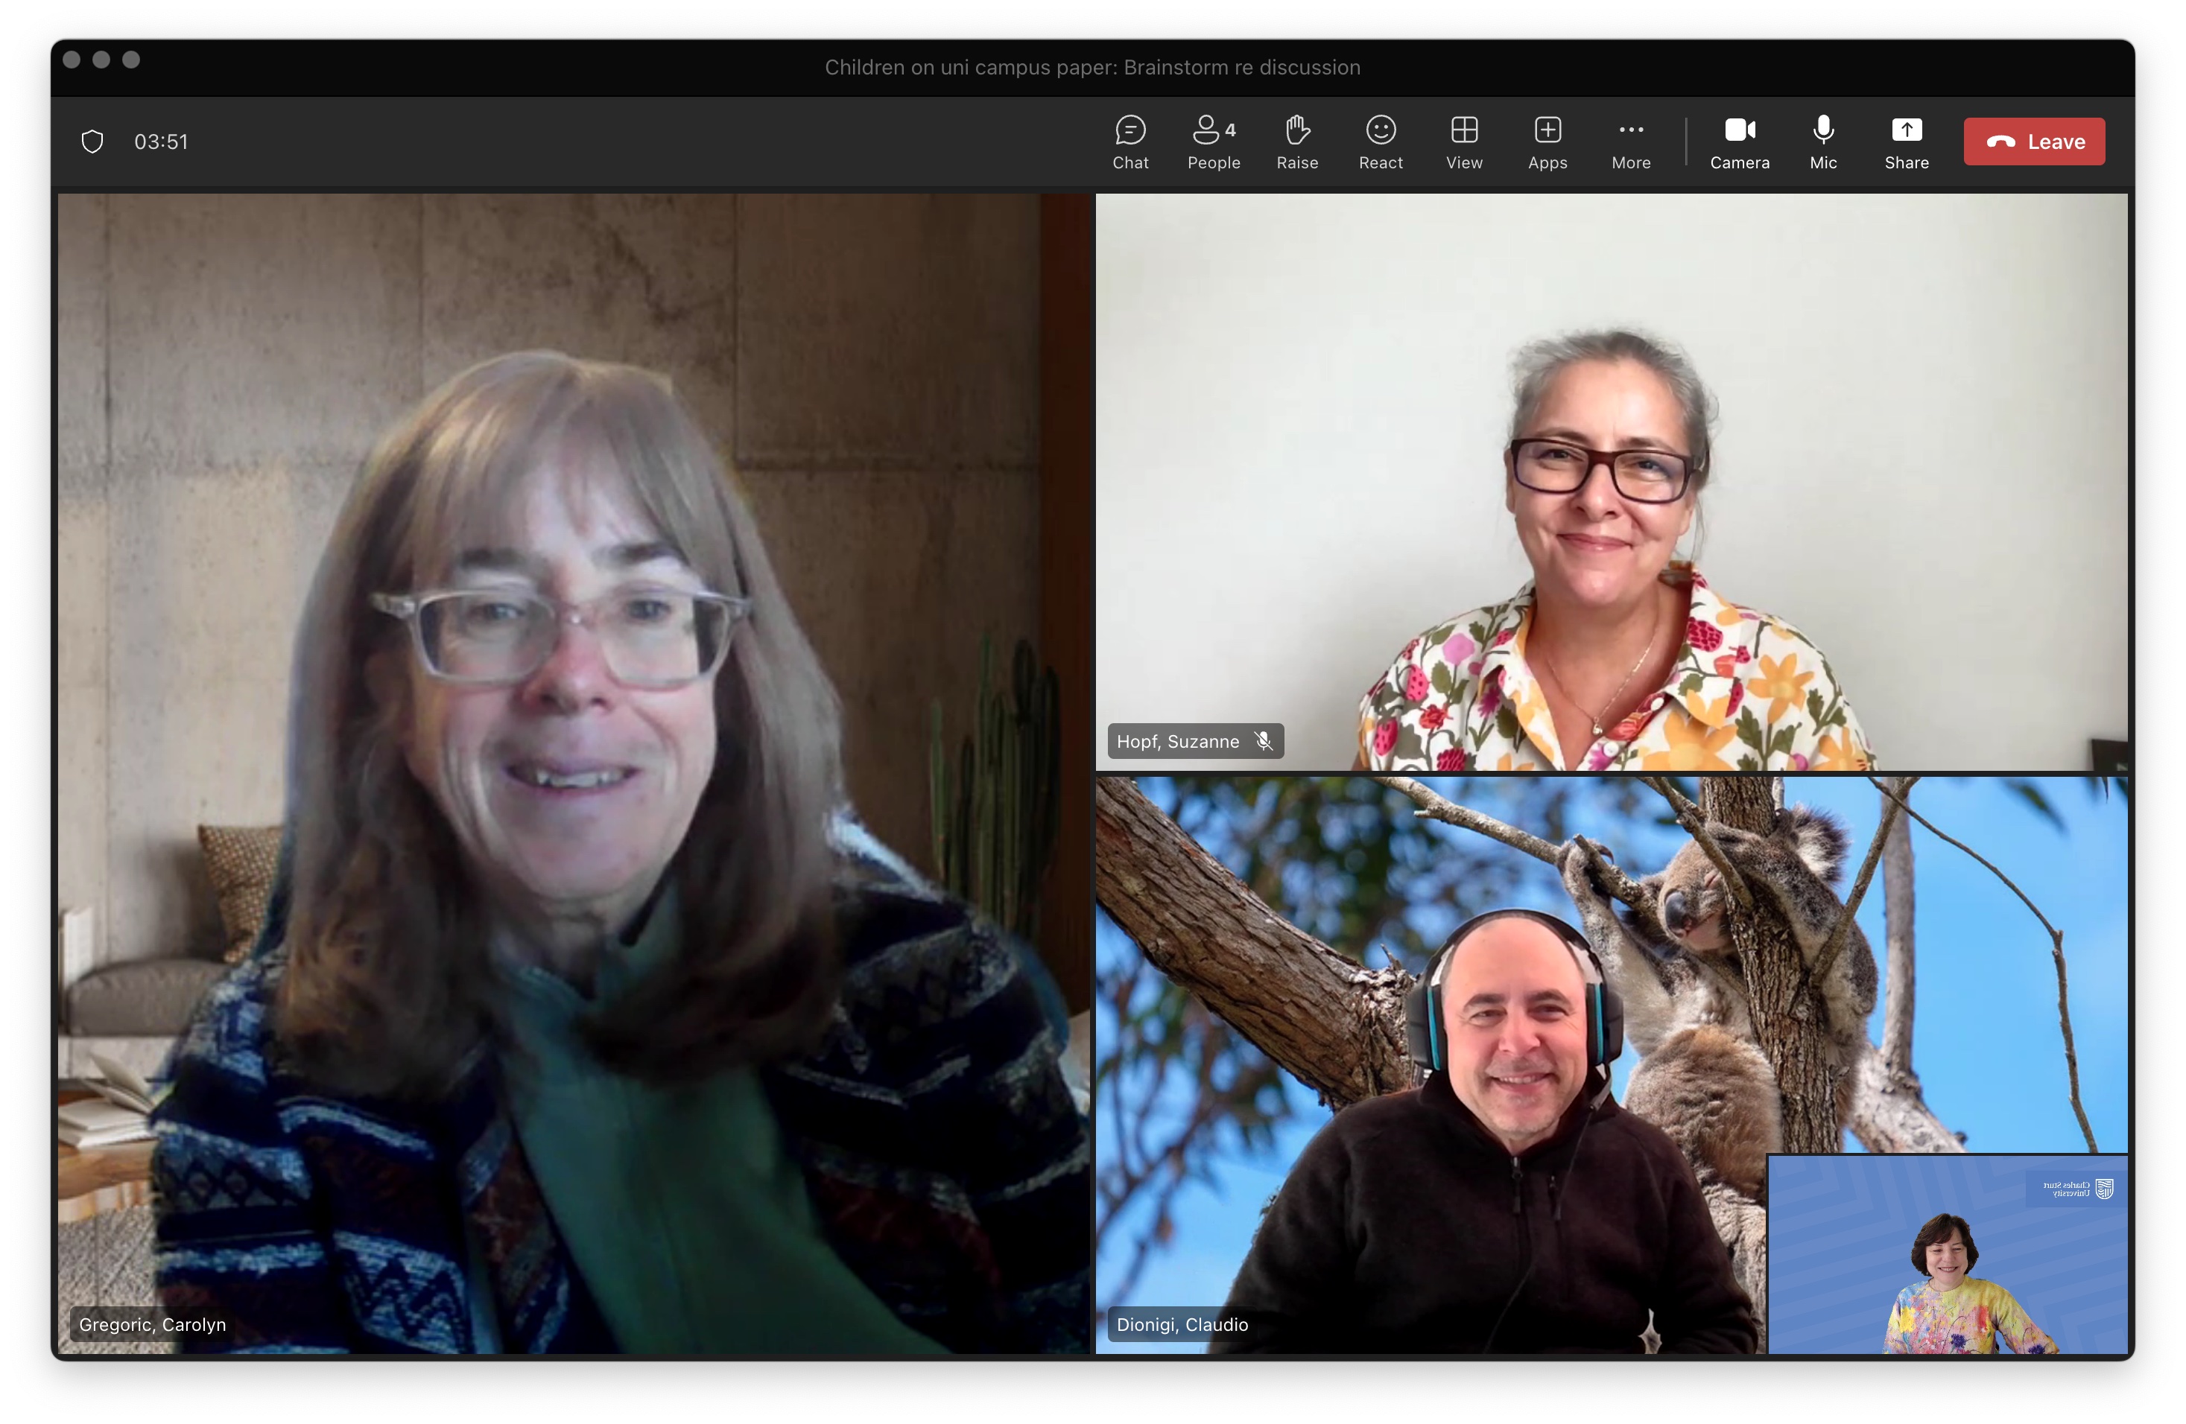Screen dimensions: 2186x1424
Task: Change the meeting View layout
Action: point(1464,142)
